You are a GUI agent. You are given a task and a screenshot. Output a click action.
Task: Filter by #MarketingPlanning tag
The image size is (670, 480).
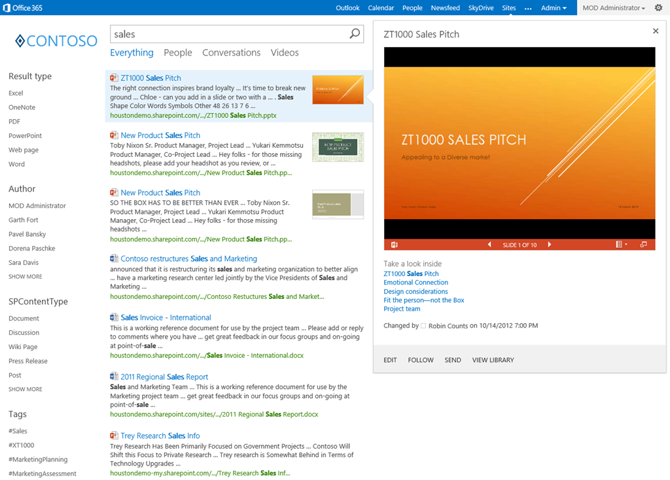38,460
